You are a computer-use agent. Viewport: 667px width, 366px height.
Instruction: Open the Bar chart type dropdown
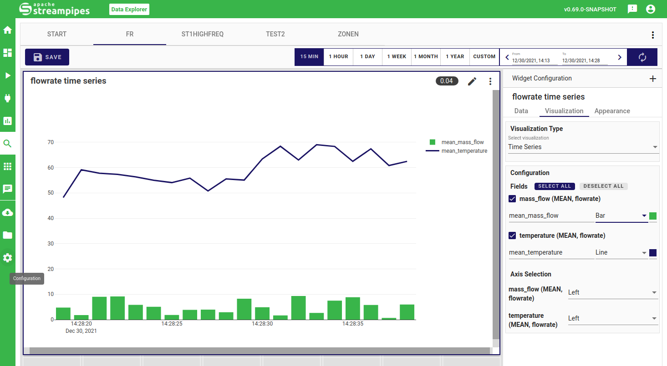[621, 216]
